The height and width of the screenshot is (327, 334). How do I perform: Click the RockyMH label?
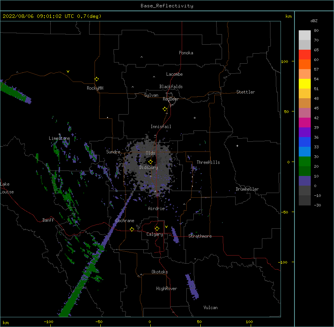click(95, 88)
